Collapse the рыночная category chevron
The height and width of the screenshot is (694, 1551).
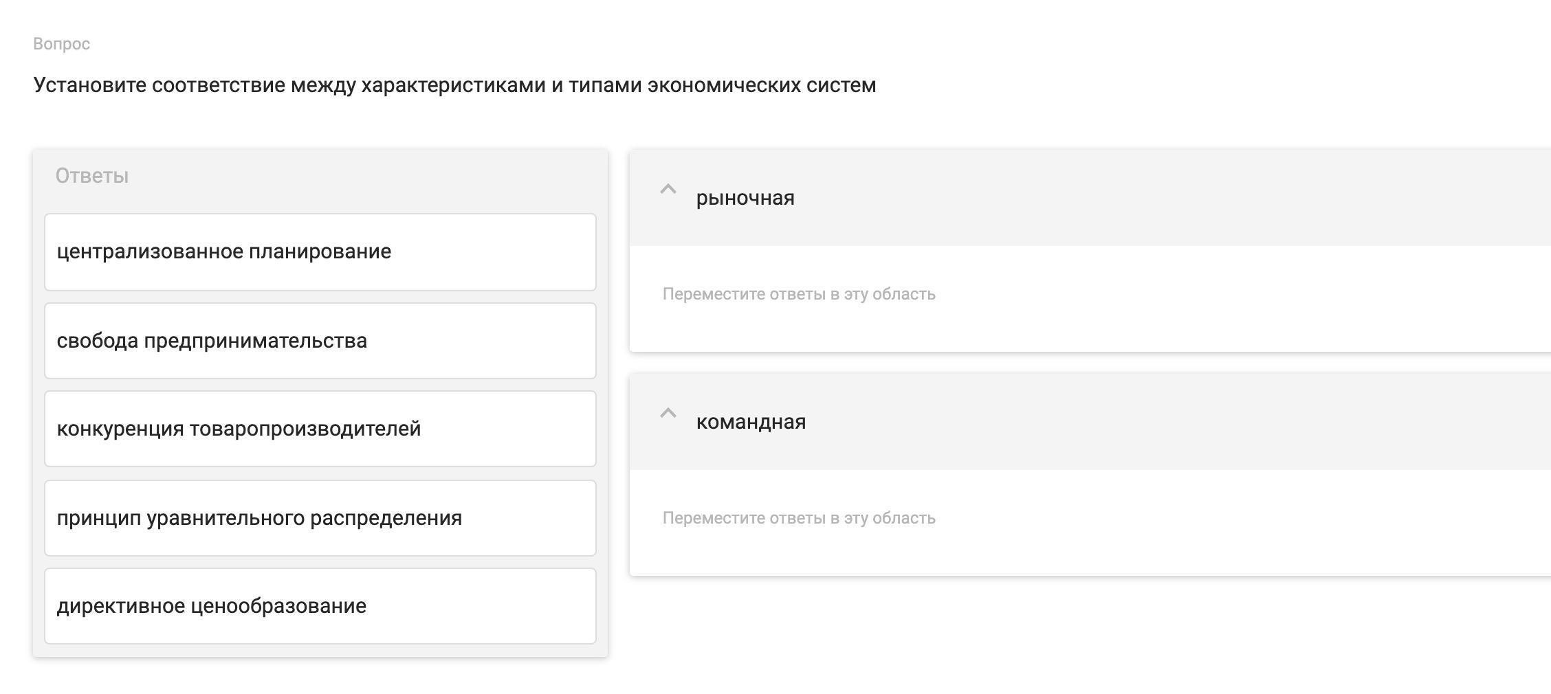click(x=668, y=190)
